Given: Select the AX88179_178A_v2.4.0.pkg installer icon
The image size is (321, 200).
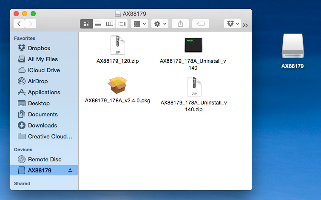Looking at the screenshot, I should [117, 85].
